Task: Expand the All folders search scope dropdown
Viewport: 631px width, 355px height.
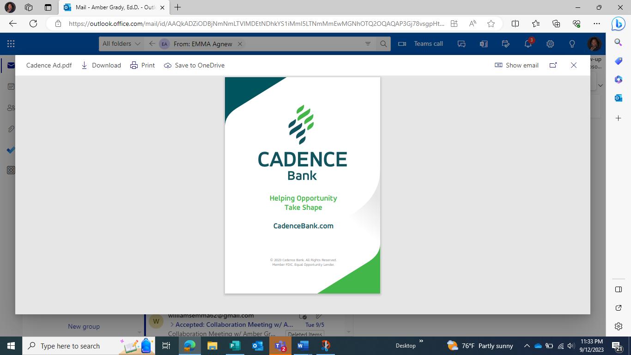Action: point(121,43)
